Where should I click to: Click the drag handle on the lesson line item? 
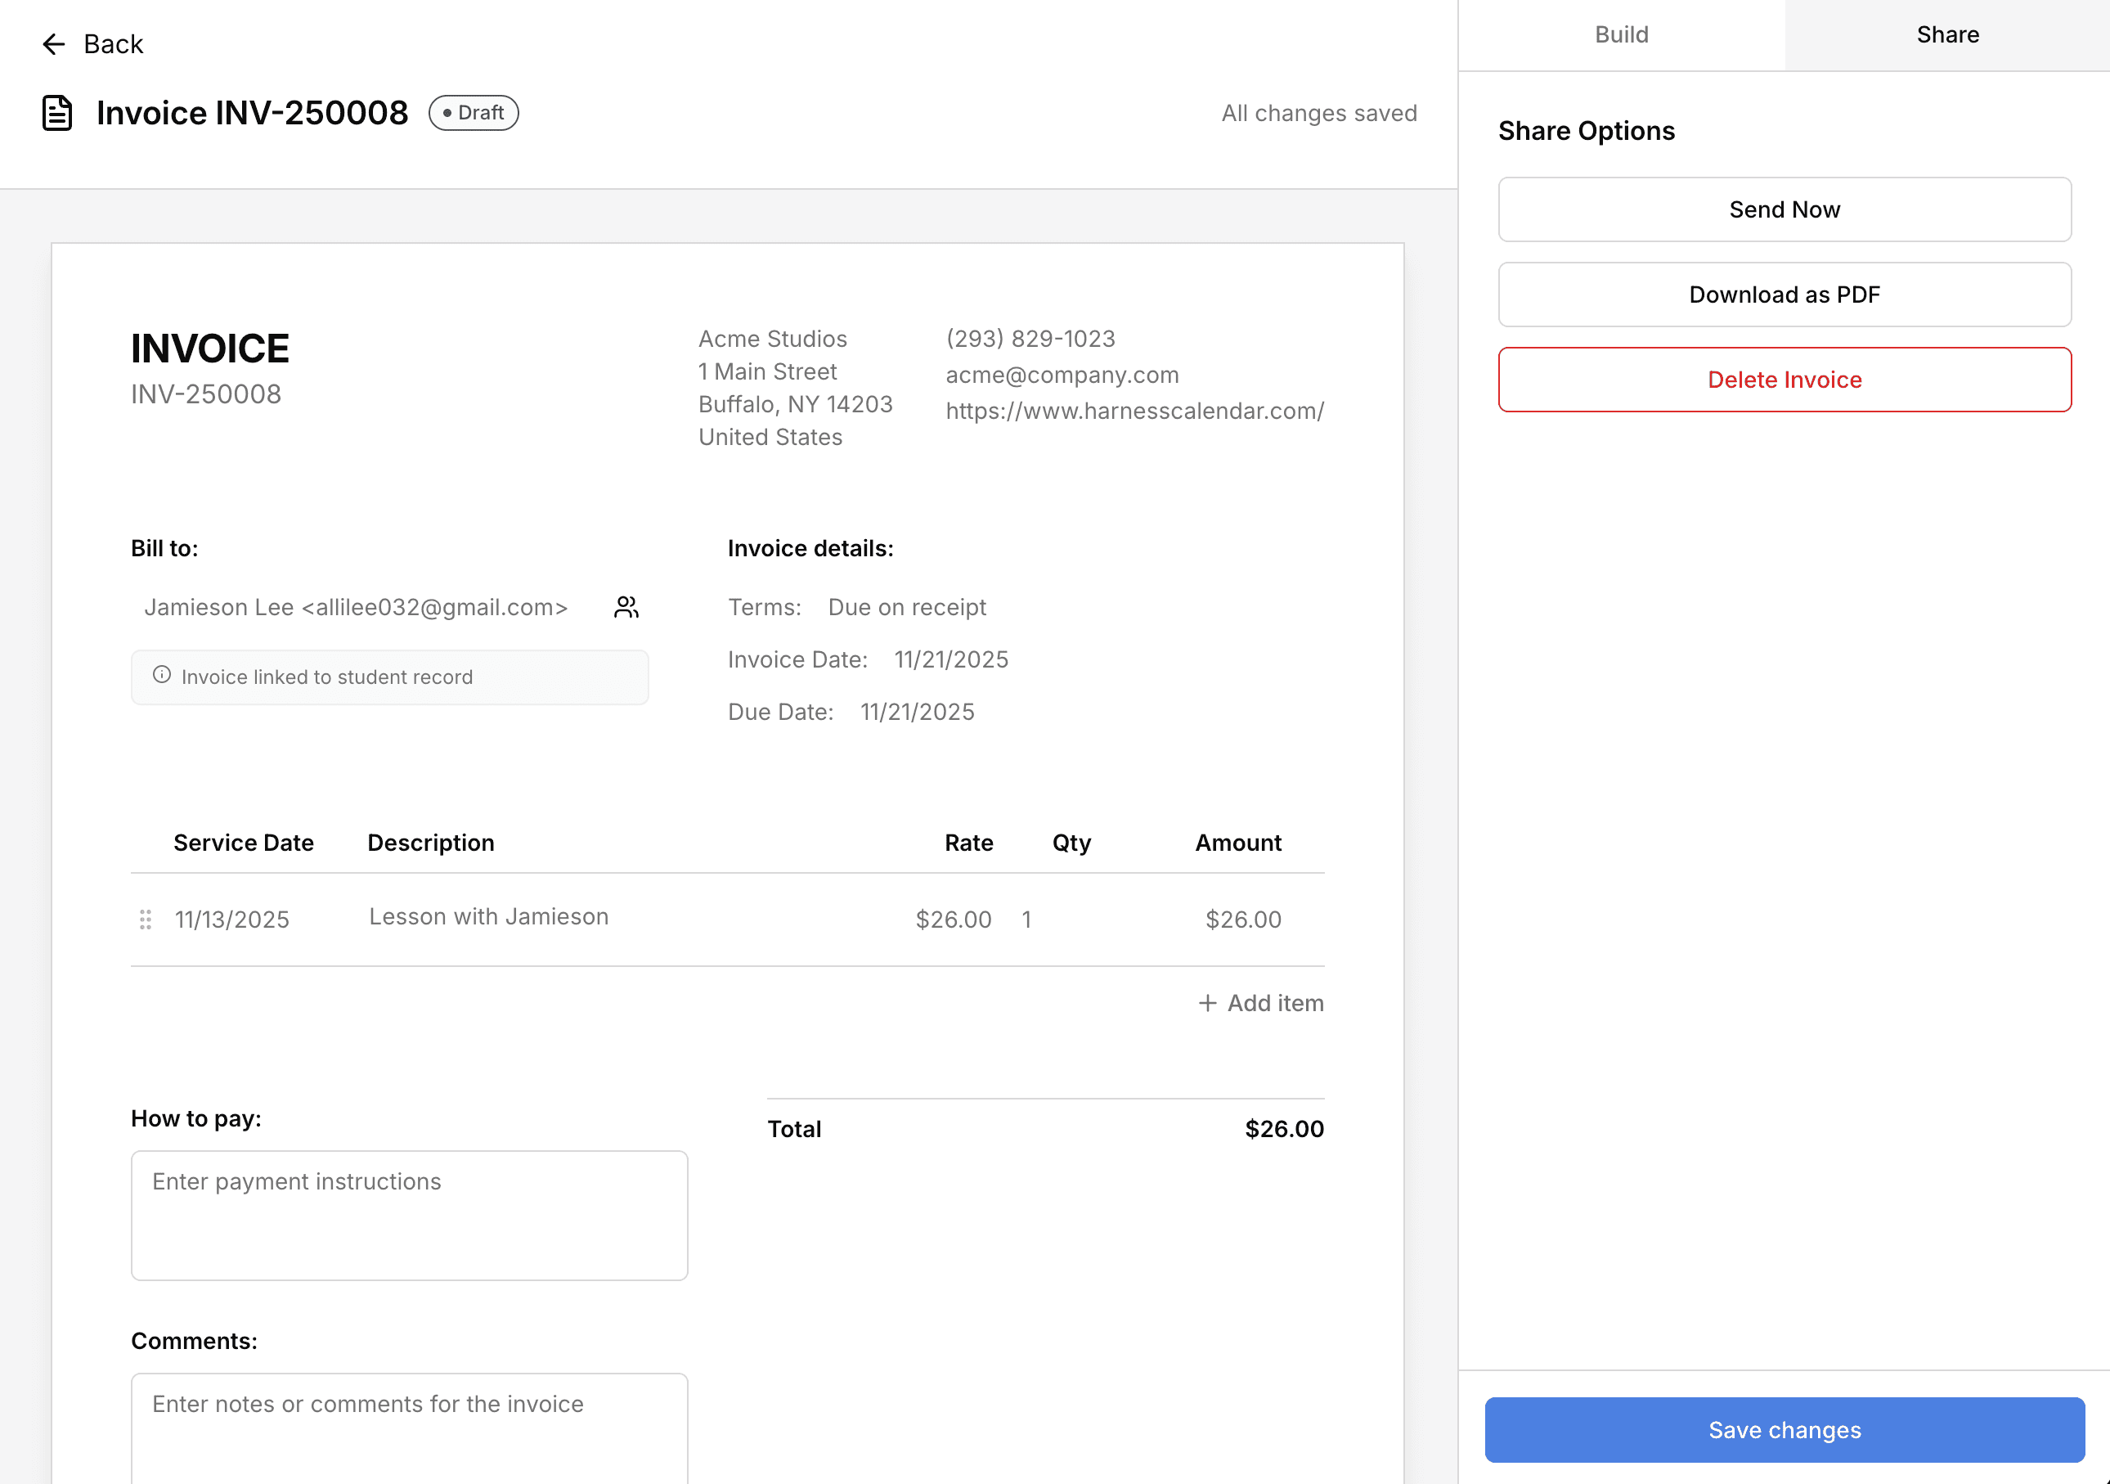click(x=144, y=919)
